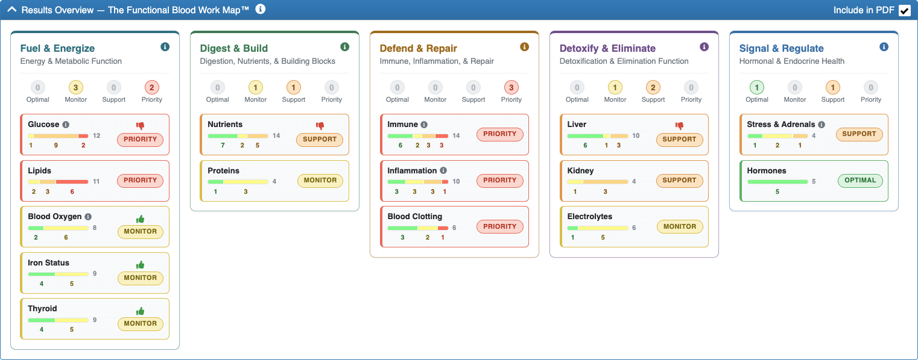Click Support count 2 in Detoxify & Eliminate
This screenshot has height=360, width=918.
click(653, 87)
